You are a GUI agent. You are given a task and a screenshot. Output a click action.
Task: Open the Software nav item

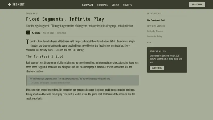[103, 5]
